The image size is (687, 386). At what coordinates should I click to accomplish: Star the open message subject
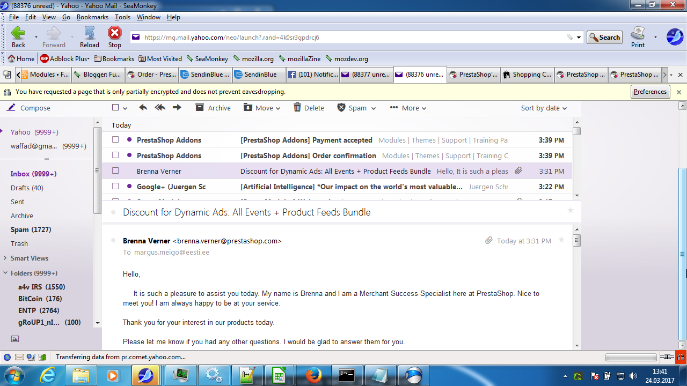click(571, 210)
